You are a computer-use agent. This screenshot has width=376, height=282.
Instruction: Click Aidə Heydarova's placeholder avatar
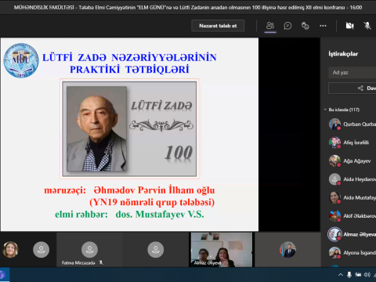[x=334, y=179]
